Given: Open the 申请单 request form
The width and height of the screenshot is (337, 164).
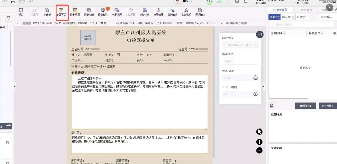Looking at the screenshot, I should pyautogui.click(x=47, y=12).
